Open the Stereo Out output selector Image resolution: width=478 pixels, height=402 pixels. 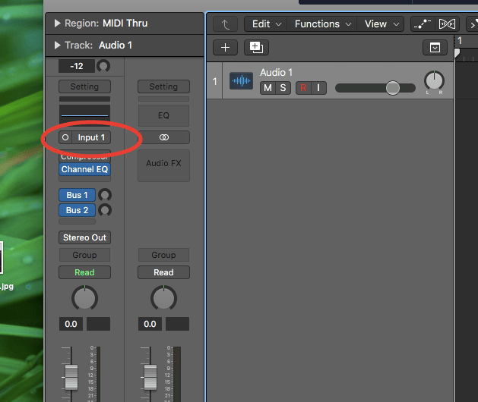coord(85,237)
